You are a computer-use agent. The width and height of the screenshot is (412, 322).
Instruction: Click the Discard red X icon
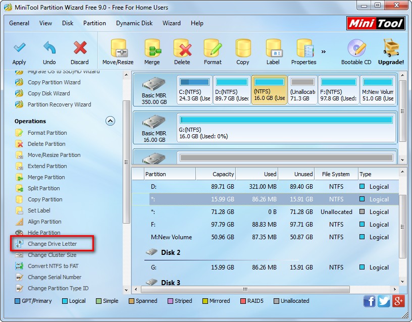click(x=80, y=48)
